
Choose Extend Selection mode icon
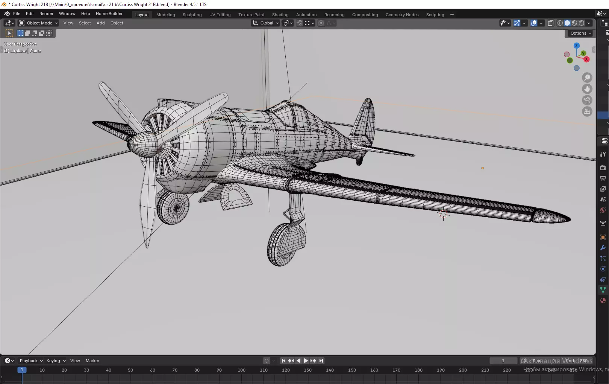[x=27, y=33]
